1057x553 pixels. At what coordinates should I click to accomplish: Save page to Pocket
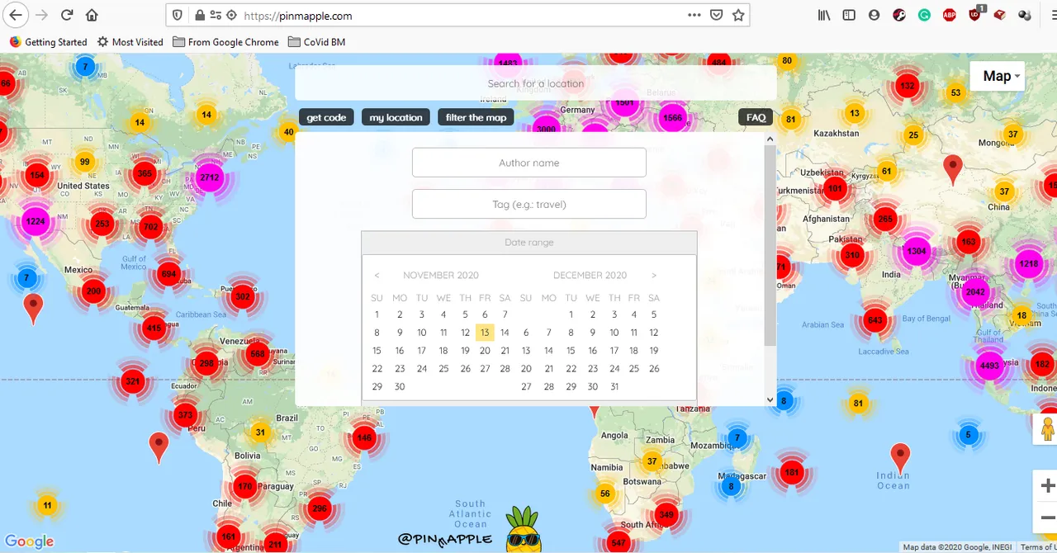pos(717,15)
